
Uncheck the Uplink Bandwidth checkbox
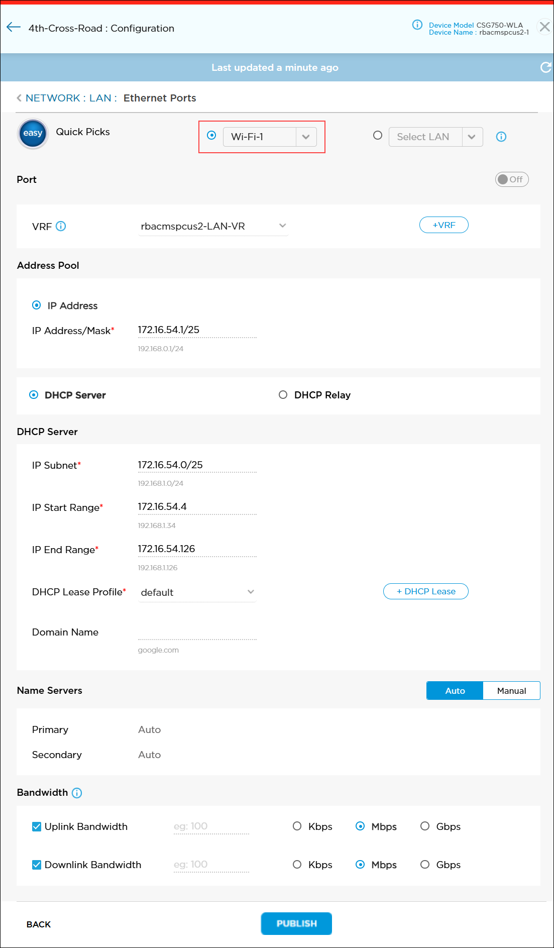pos(37,826)
